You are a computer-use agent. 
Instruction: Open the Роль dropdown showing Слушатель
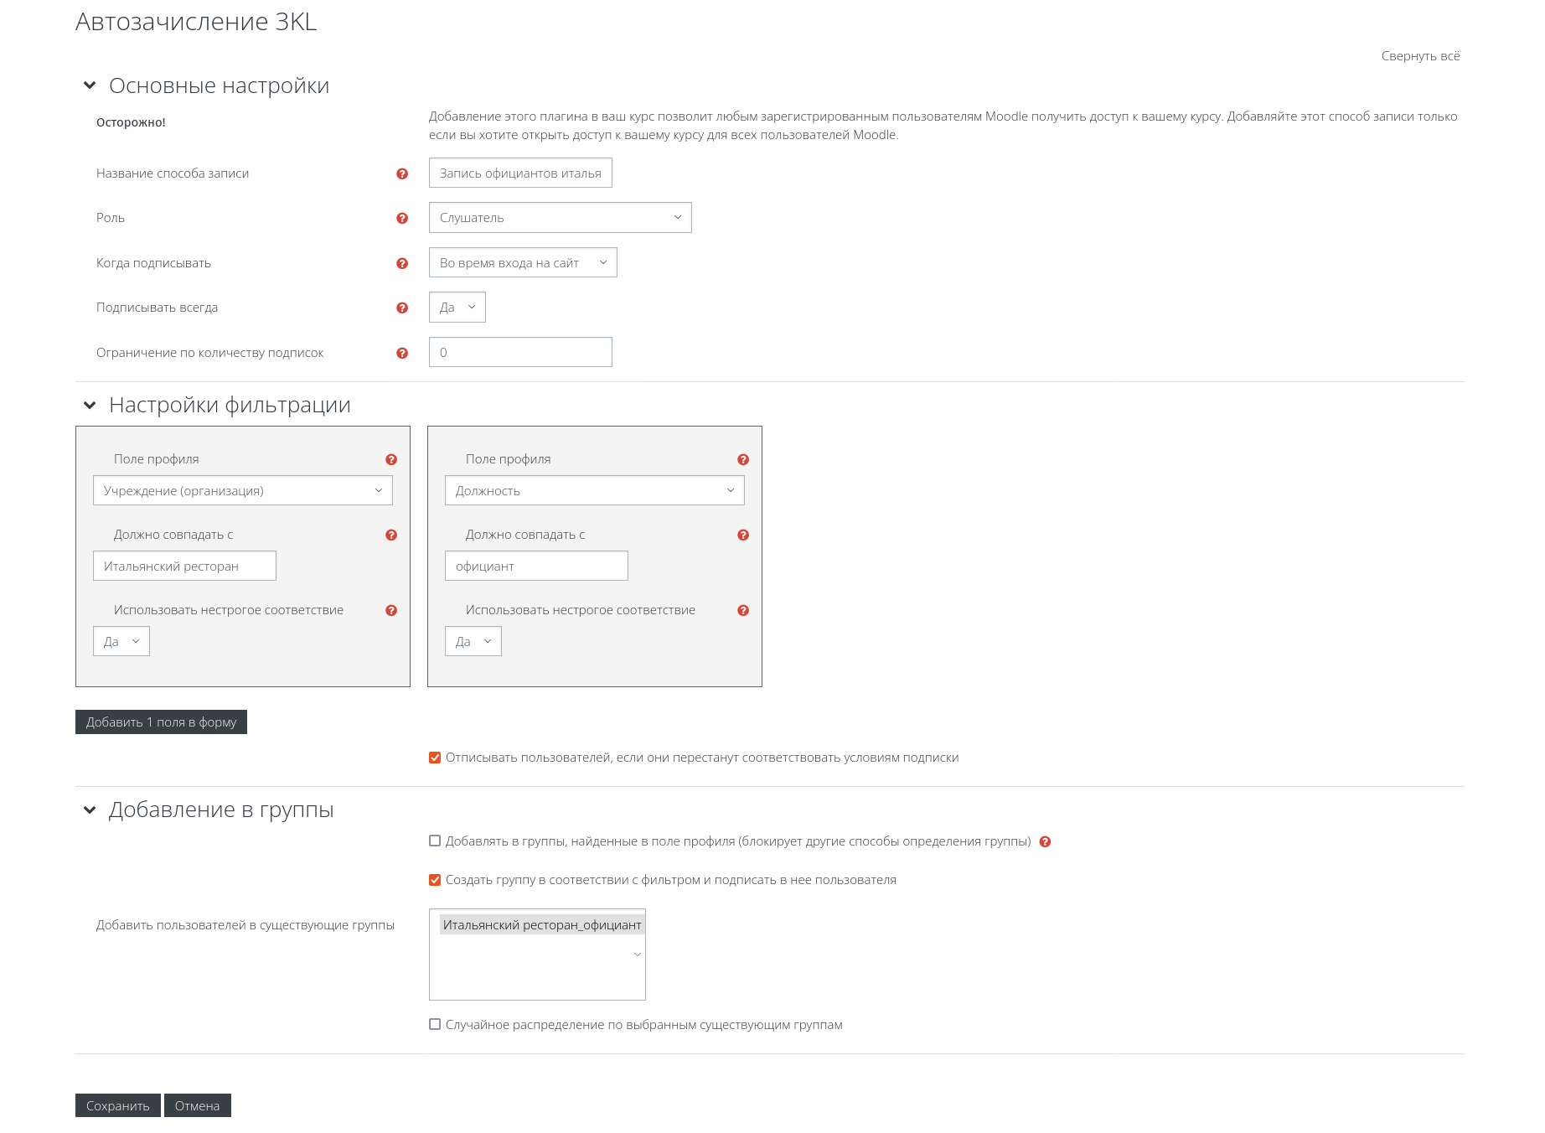tap(560, 218)
